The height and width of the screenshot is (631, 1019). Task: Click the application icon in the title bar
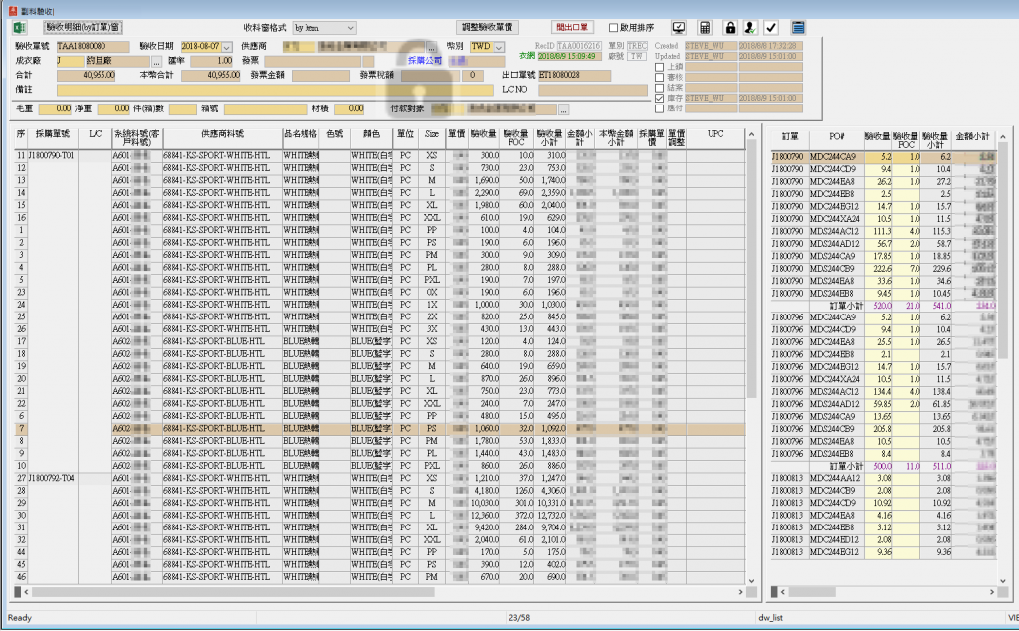click(x=12, y=10)
